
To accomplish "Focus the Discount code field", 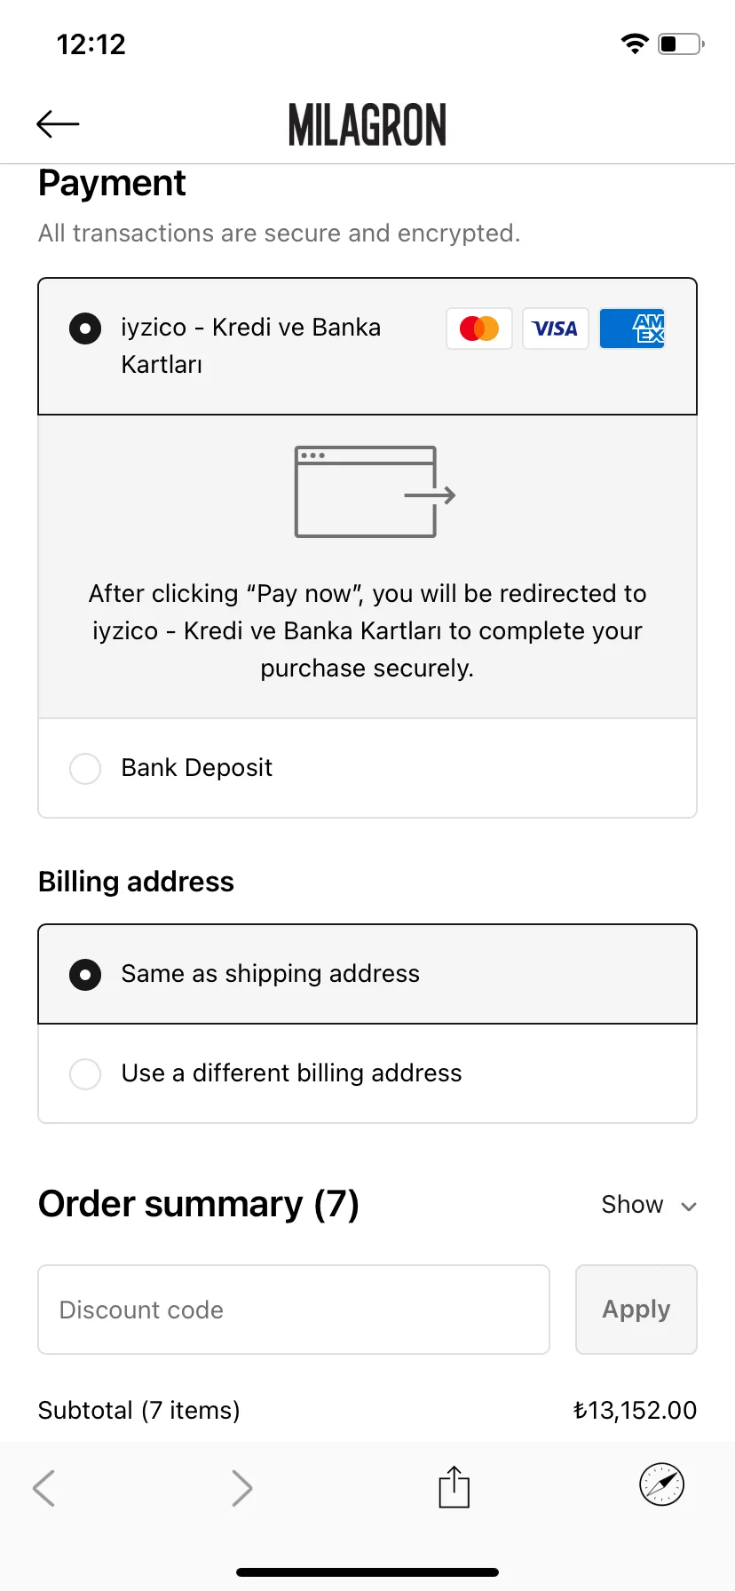I will [x=294, y=1310].
